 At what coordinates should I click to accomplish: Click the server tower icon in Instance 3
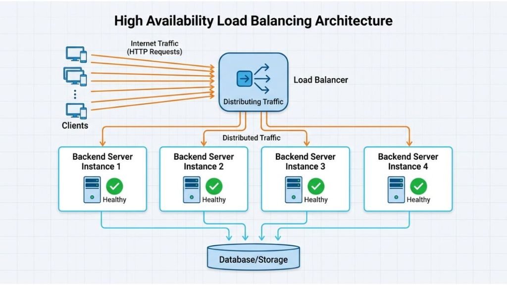pos(293,190)
